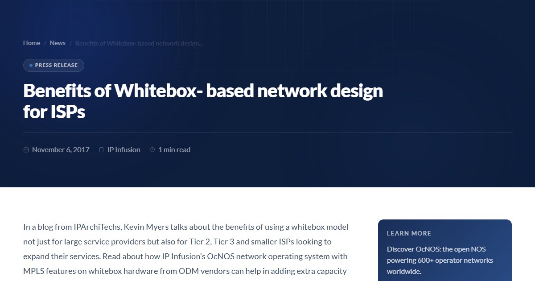
Task: Go to the Home breadcrumb link
Action: (32, 43)
